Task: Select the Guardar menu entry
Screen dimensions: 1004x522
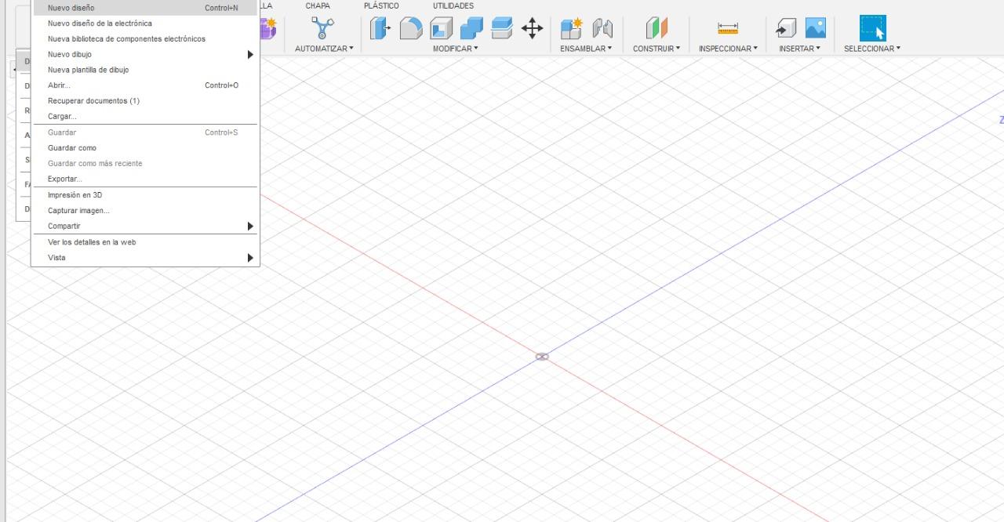Action: click(x=145, y=132)
